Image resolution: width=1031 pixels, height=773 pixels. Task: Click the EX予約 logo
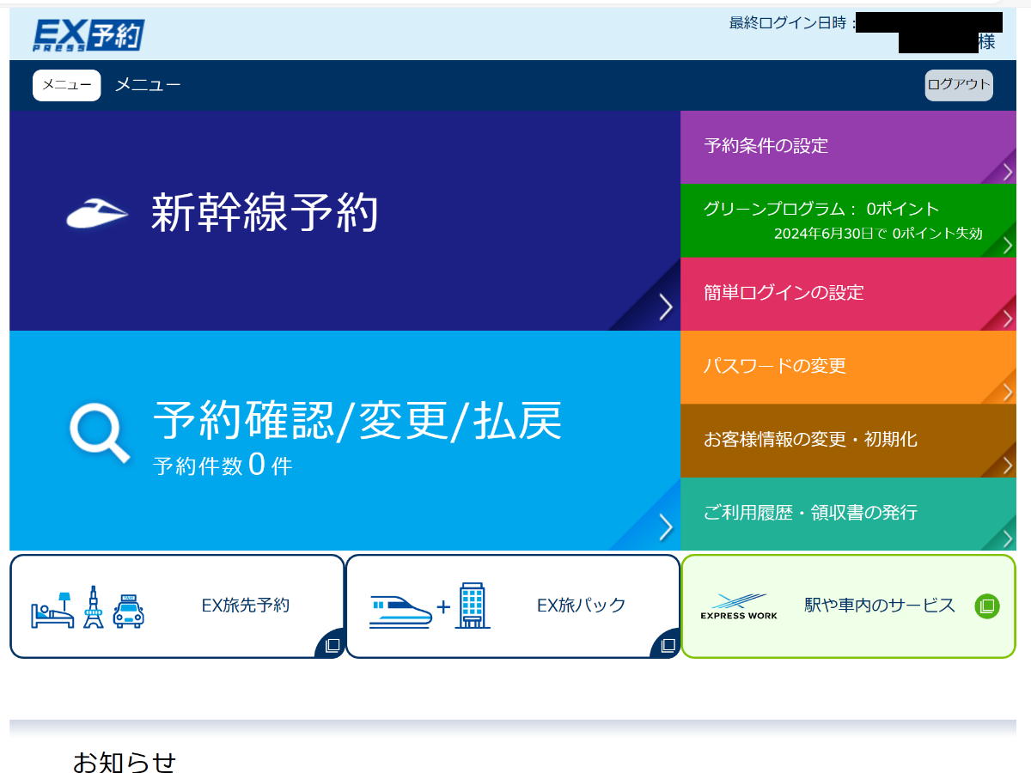coord(88,35)
